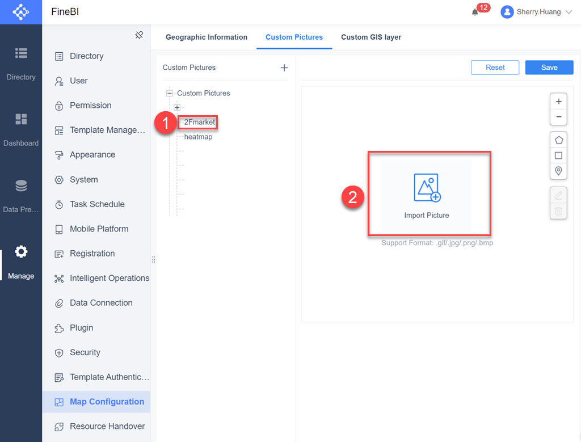Open the Directory menu item

[x=96, y=56]
